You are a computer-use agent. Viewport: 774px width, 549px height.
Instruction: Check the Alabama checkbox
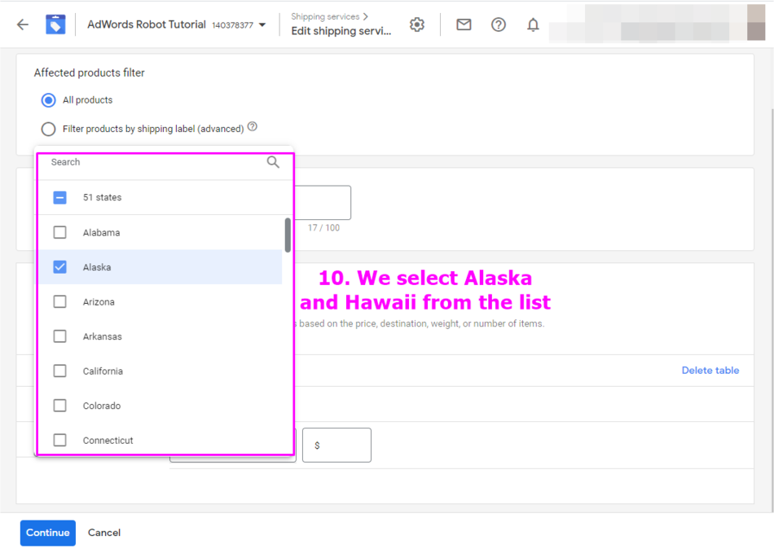click(x=59, y=232)
